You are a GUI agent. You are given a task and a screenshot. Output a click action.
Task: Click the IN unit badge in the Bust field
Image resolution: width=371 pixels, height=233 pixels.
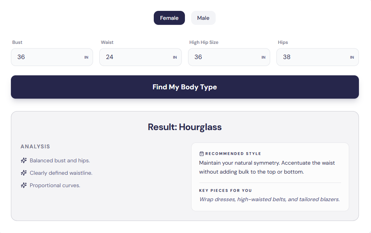click(x=86, y=57)
